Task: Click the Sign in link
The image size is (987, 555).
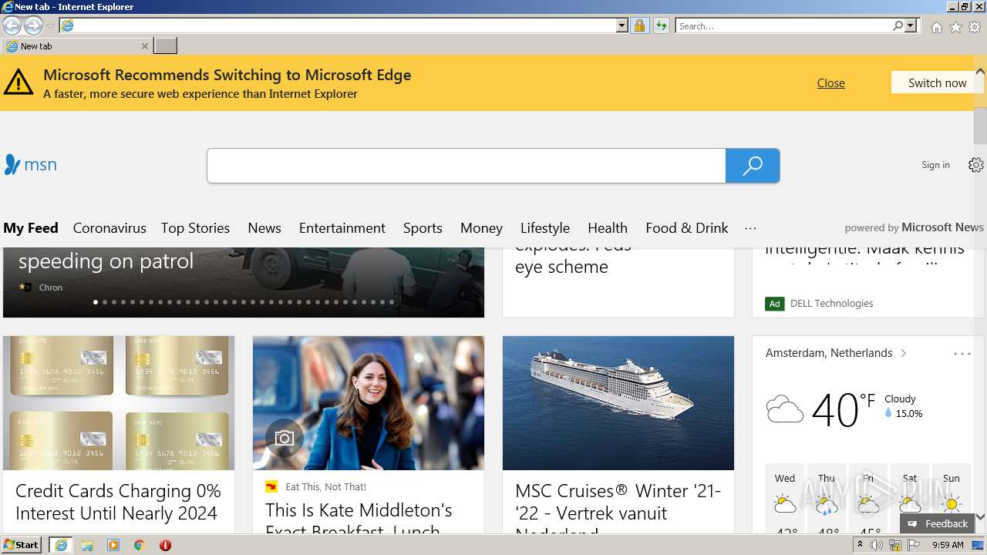Action: pos(935,164)
